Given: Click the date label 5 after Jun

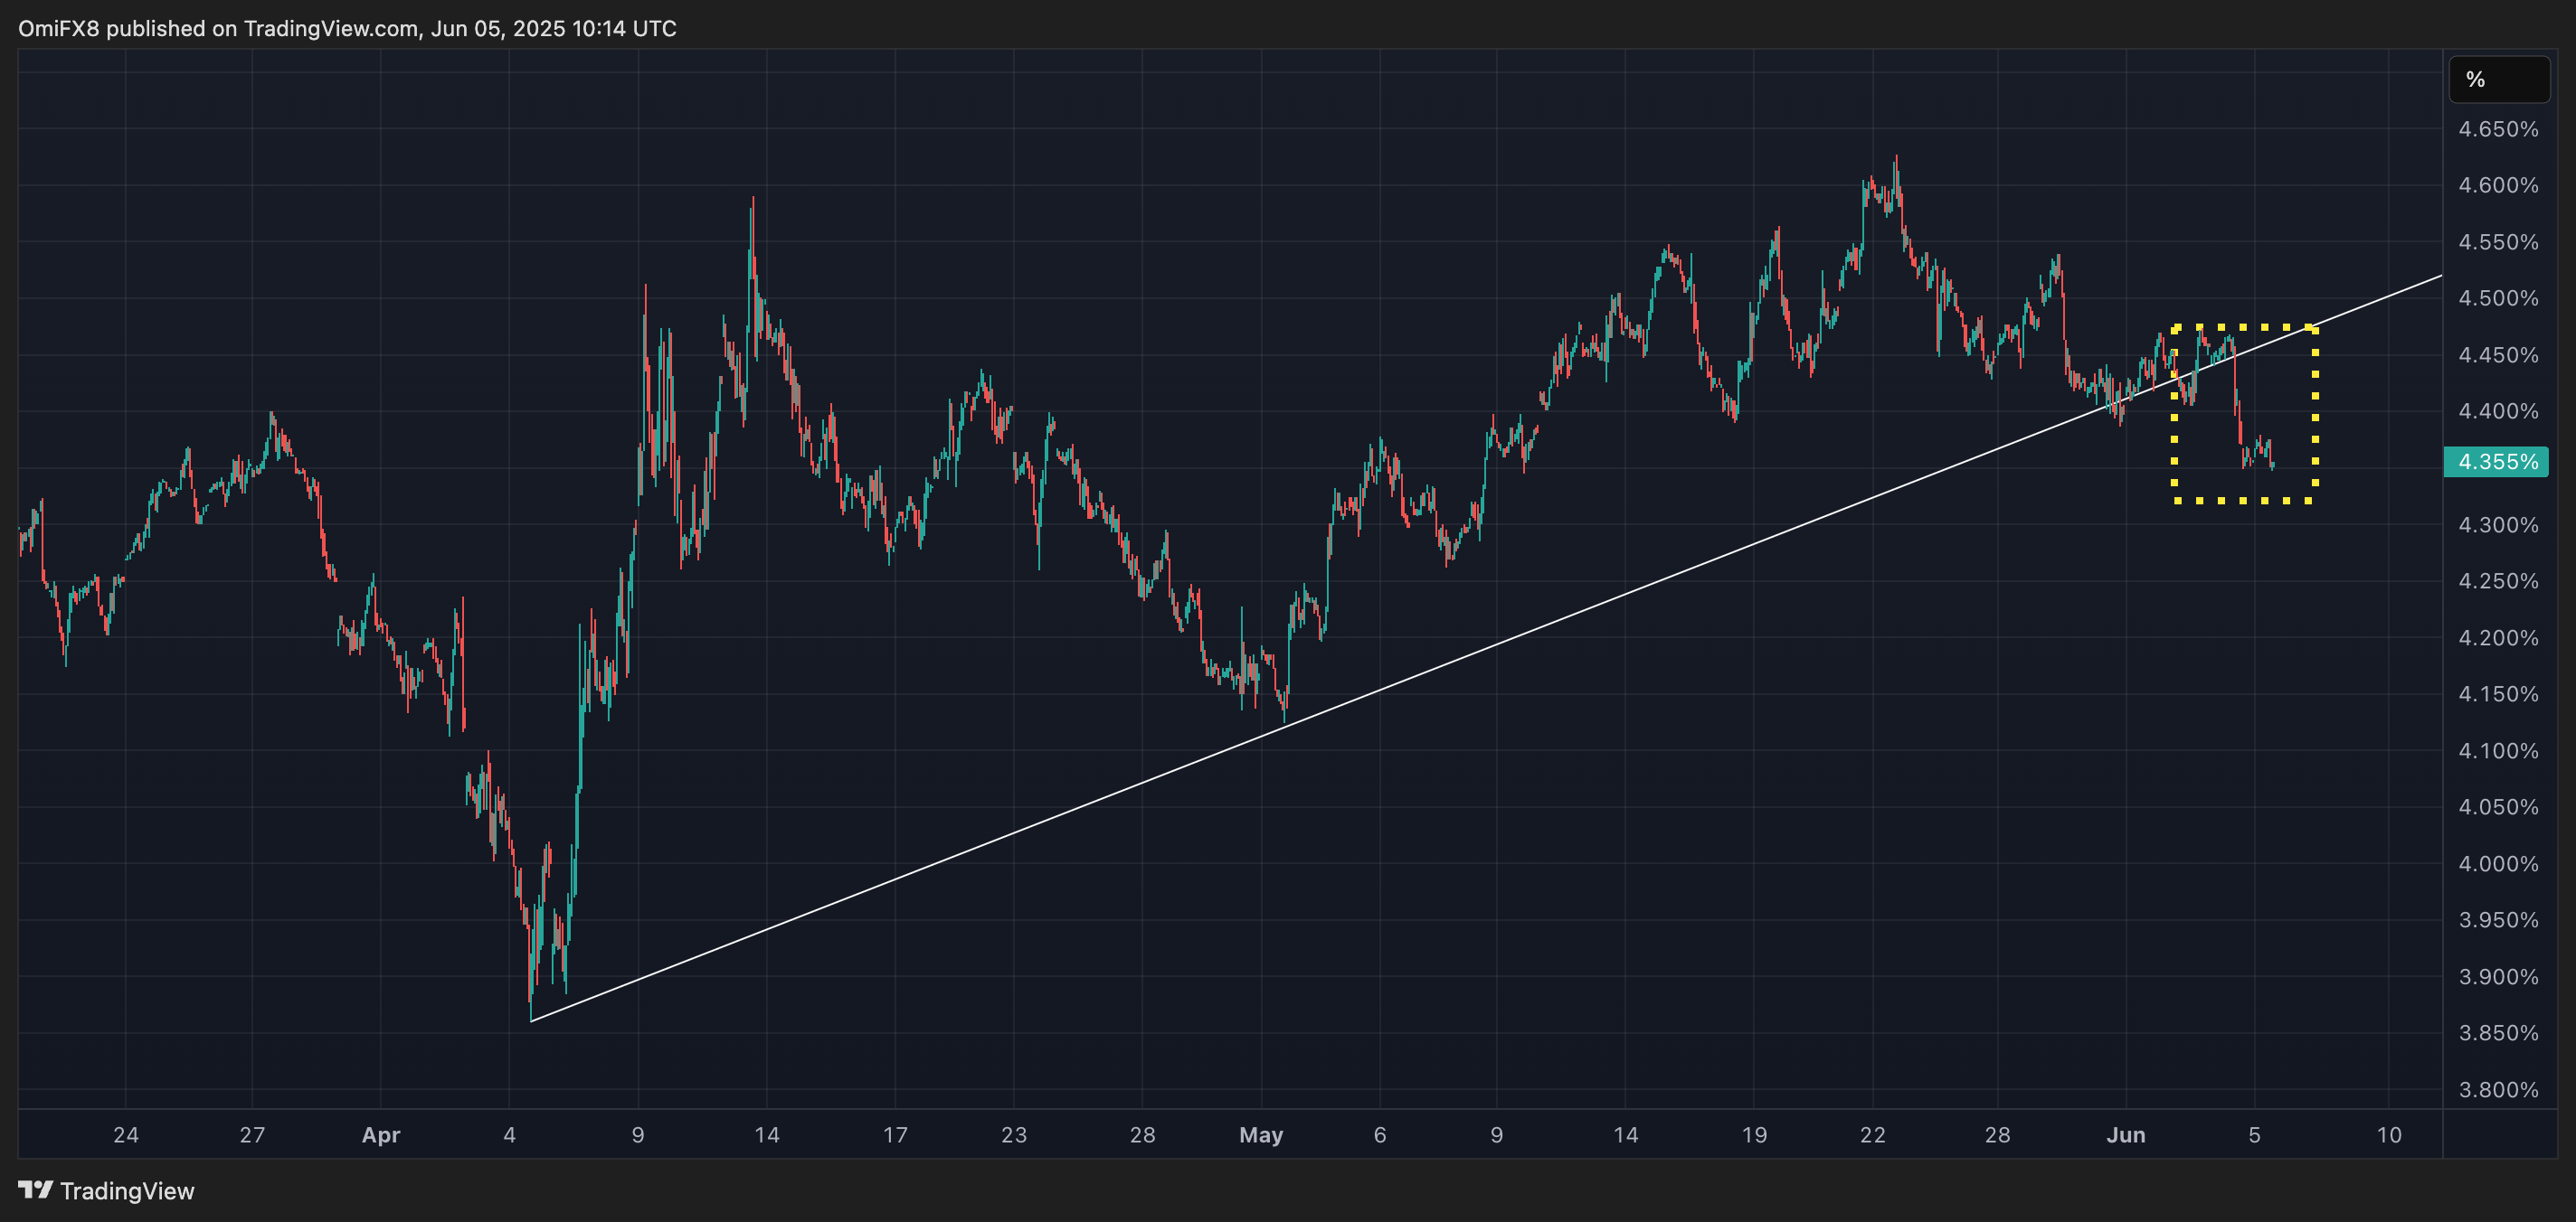Looking at the screenshot, I should (x=2254, y=1135).
